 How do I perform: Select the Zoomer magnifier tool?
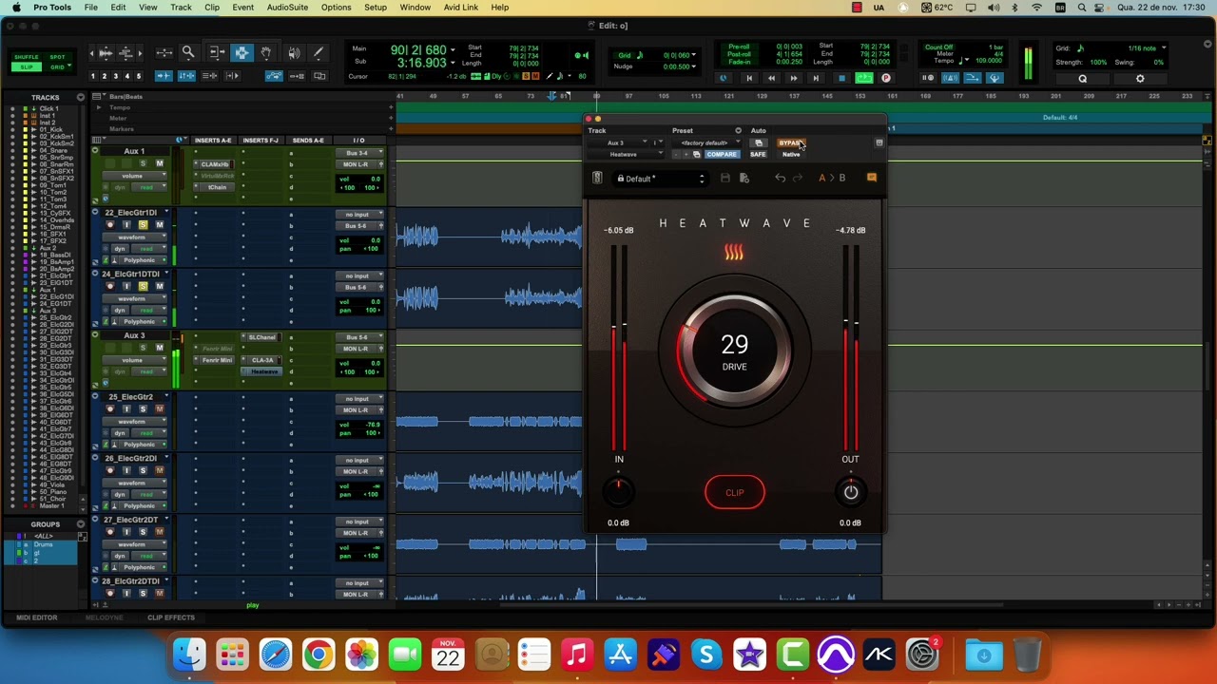pyautogui.click(x=188, y=53)
